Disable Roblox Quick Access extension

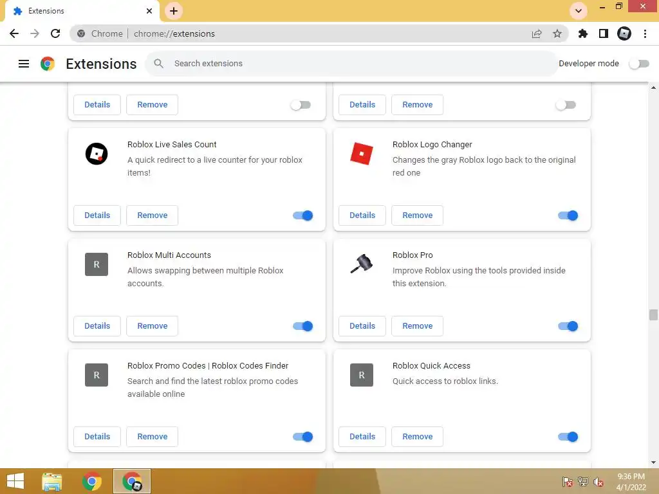pyautogui.click(x=568, y=437)
